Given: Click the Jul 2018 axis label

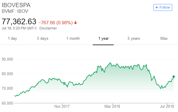Looking at the screenshot, I should point(167,106).
